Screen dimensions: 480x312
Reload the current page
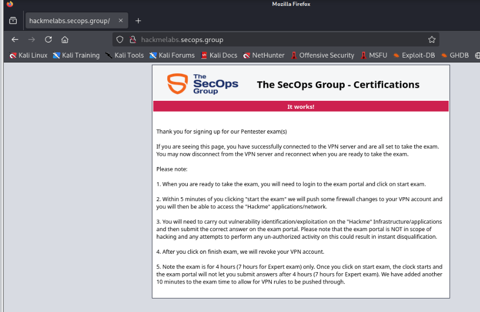click(x=49, y=39)
